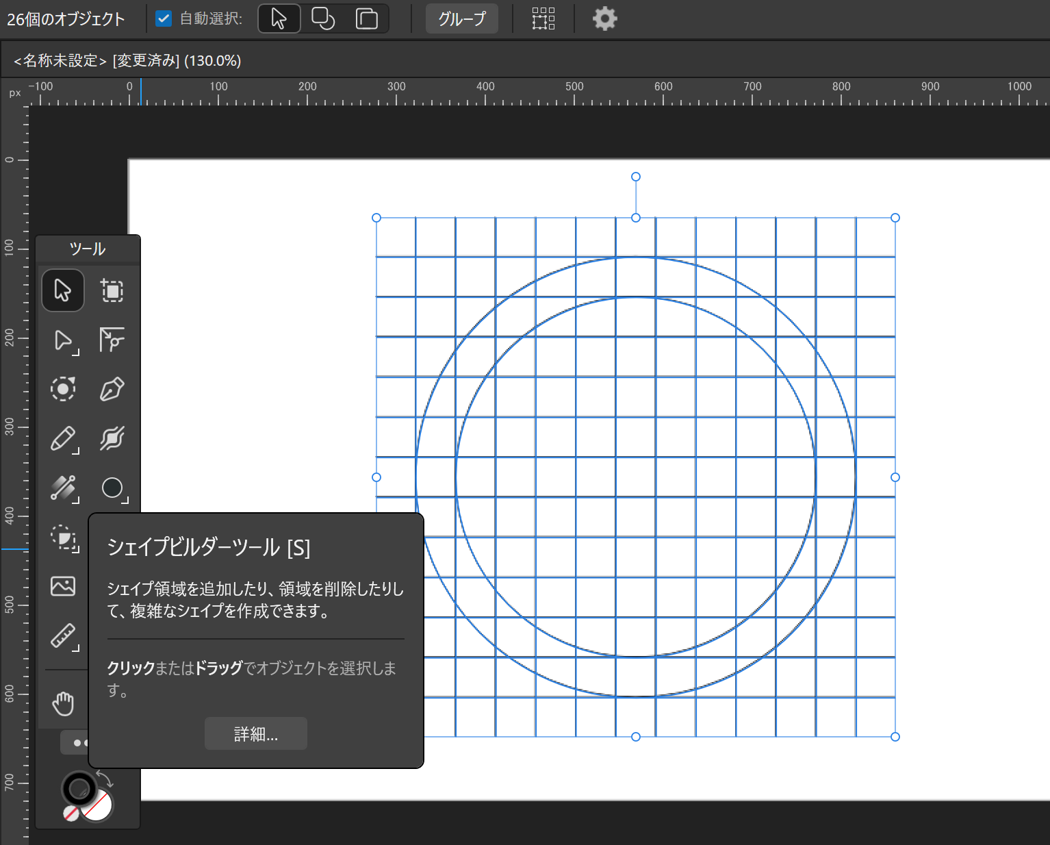Pick the Shape Builder tool
The image size is (1050, 845).
[63, 538]
